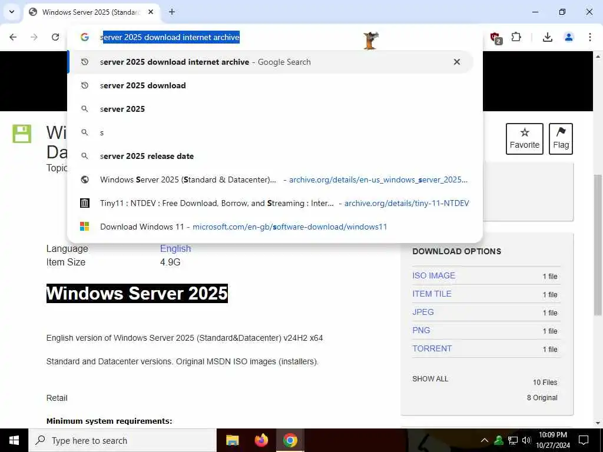The width and height of the screenshot is (603, 452).
Task: Click SHOW ALL files link
Action: point(430,379)
